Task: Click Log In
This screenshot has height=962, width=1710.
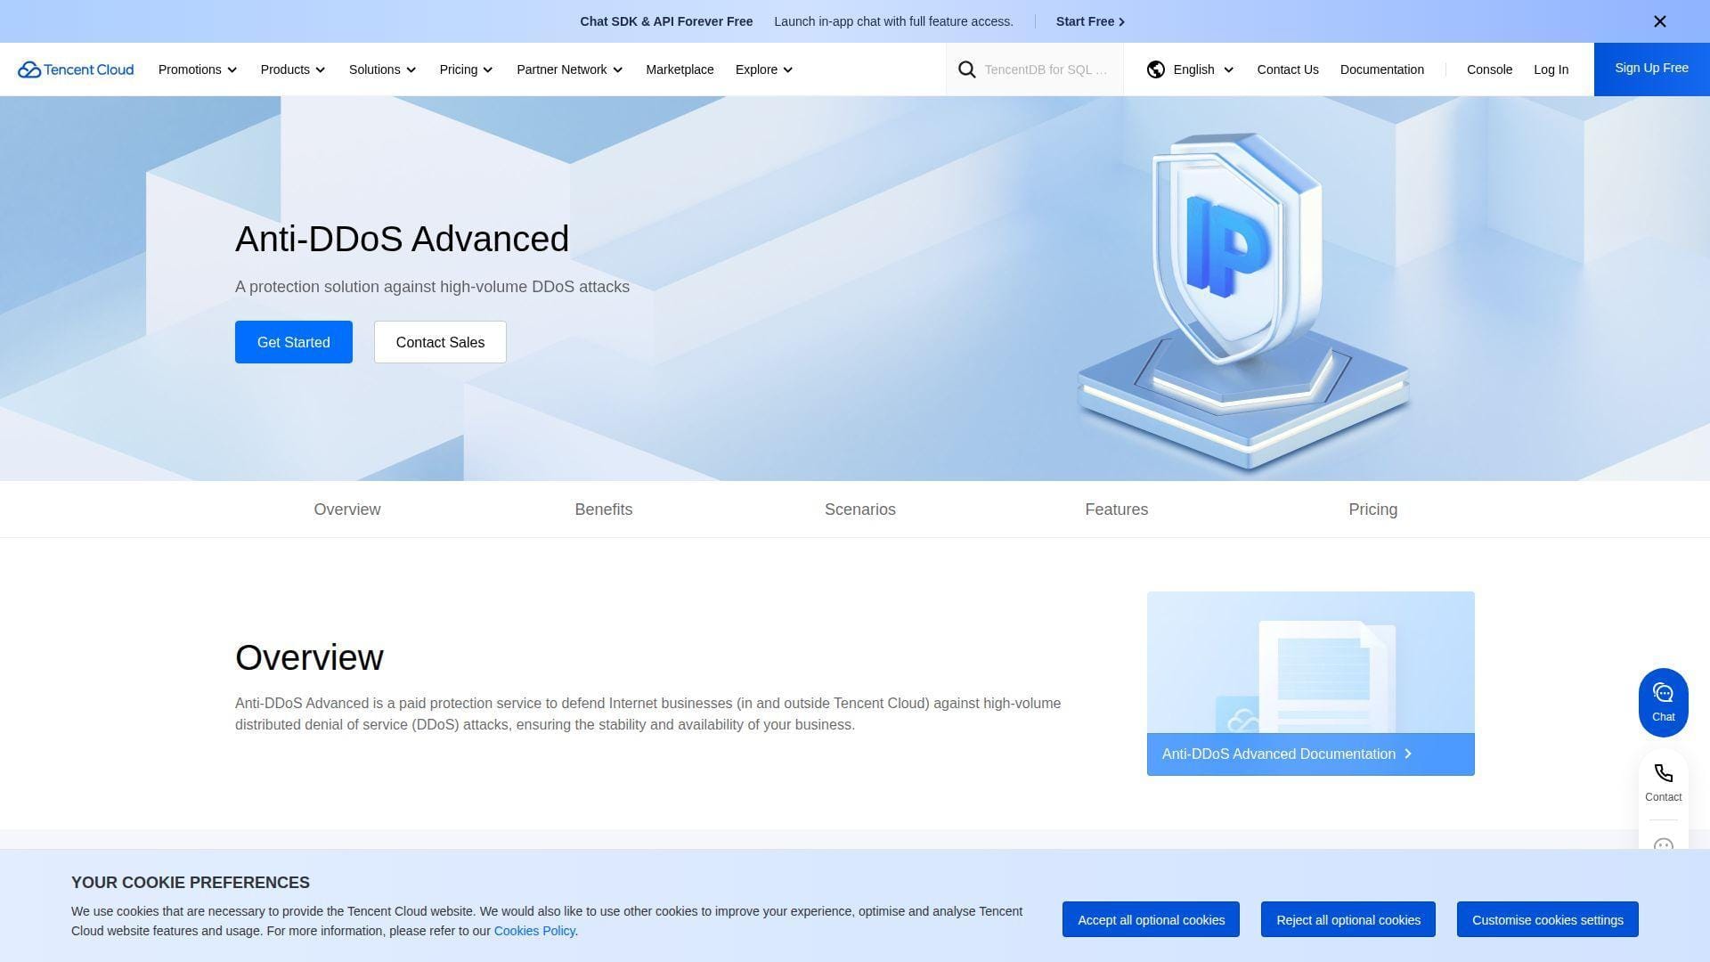Action: click(1551, 69)
